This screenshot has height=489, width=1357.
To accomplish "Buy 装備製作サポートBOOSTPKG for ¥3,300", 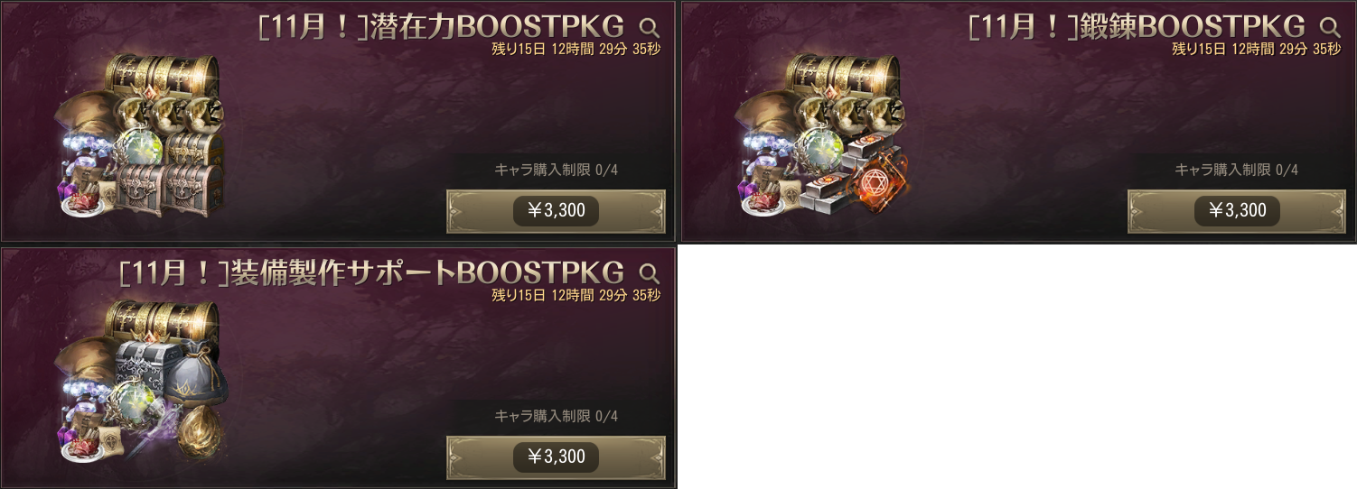I will click(x=556, y=457).
